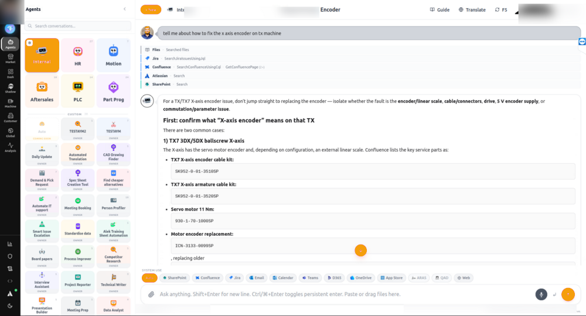586x316 pixels.
Task: Click the F5 refresh button
Action: 501,10
